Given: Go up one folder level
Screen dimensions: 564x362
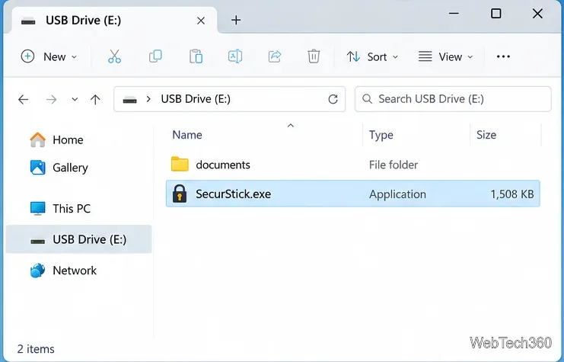Looking at the screenshot, I should click(95, 99).
